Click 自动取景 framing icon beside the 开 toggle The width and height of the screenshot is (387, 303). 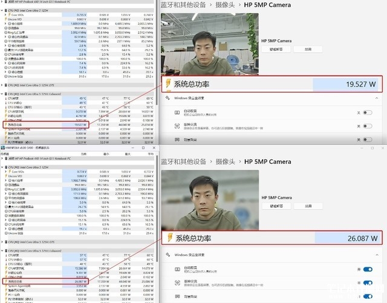click(177, 269)
